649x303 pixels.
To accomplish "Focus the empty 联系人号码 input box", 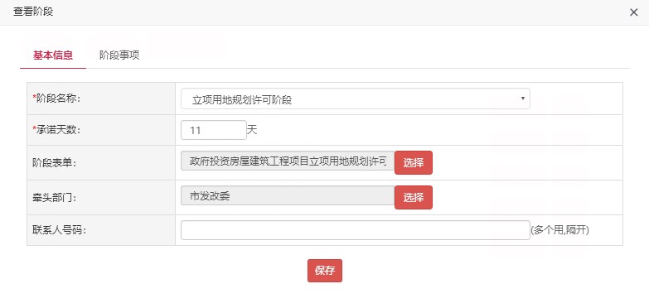I will tap(355, 230).
